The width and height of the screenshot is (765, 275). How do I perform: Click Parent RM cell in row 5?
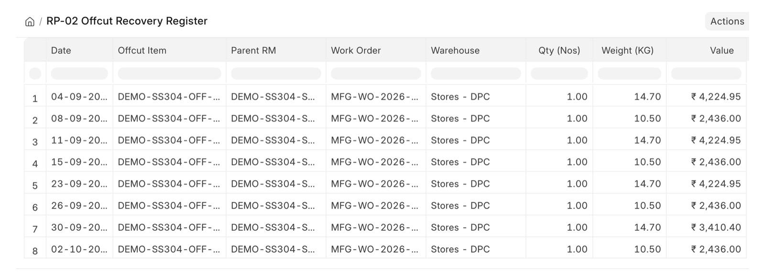tap(276, 184)
